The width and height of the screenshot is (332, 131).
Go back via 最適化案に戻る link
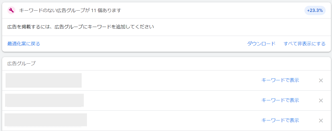(x=24, y=44)
